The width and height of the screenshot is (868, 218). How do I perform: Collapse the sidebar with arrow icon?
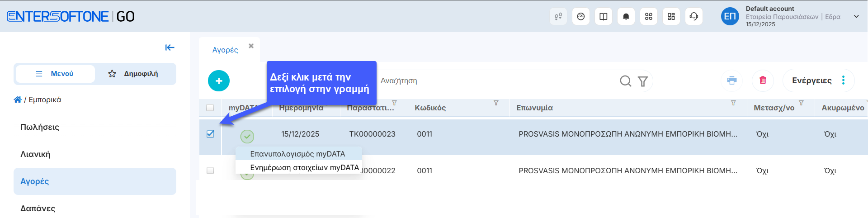[170, 47]
